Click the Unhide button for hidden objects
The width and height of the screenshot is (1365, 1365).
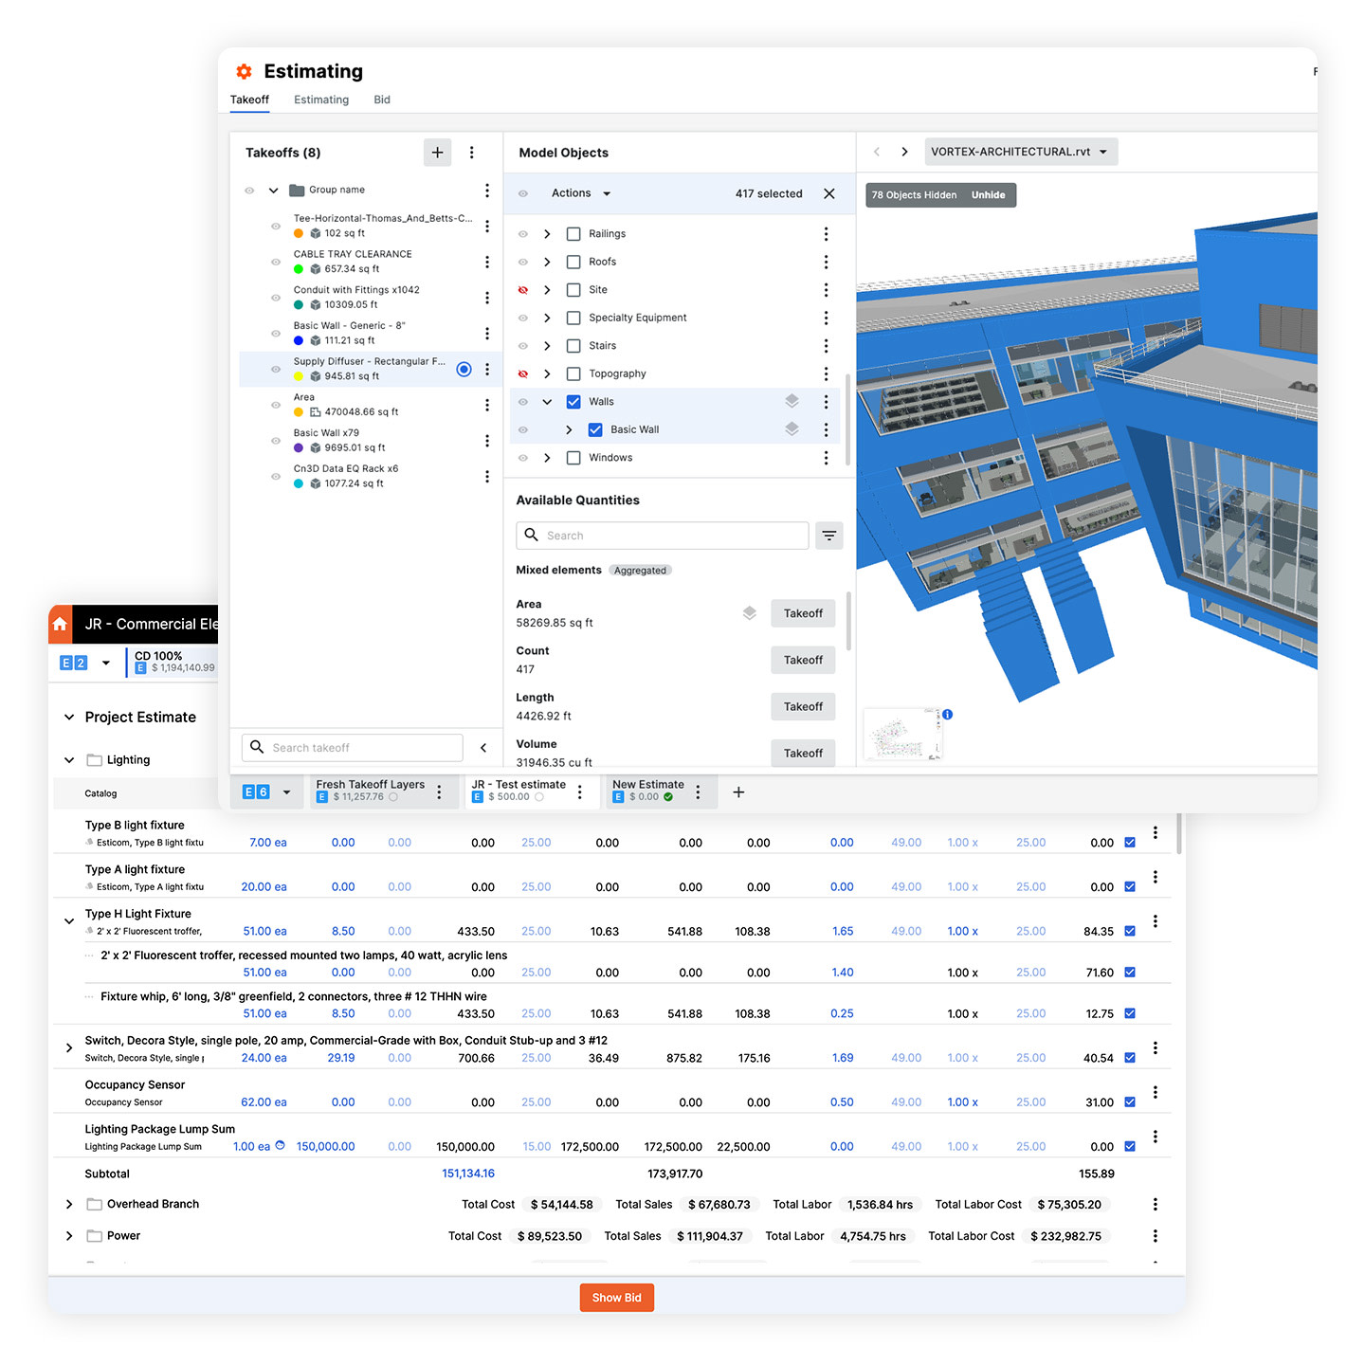(x=989, y=194)
